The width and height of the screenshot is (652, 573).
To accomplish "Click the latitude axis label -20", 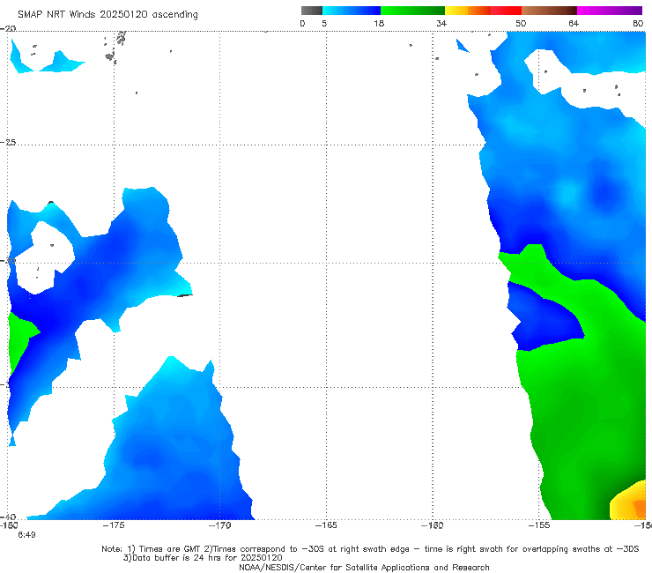I will [8, 28].
